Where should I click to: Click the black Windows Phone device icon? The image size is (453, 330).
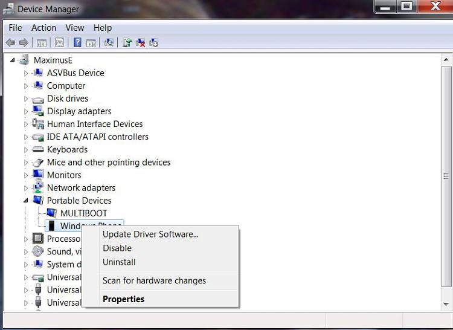pos(51,225)
